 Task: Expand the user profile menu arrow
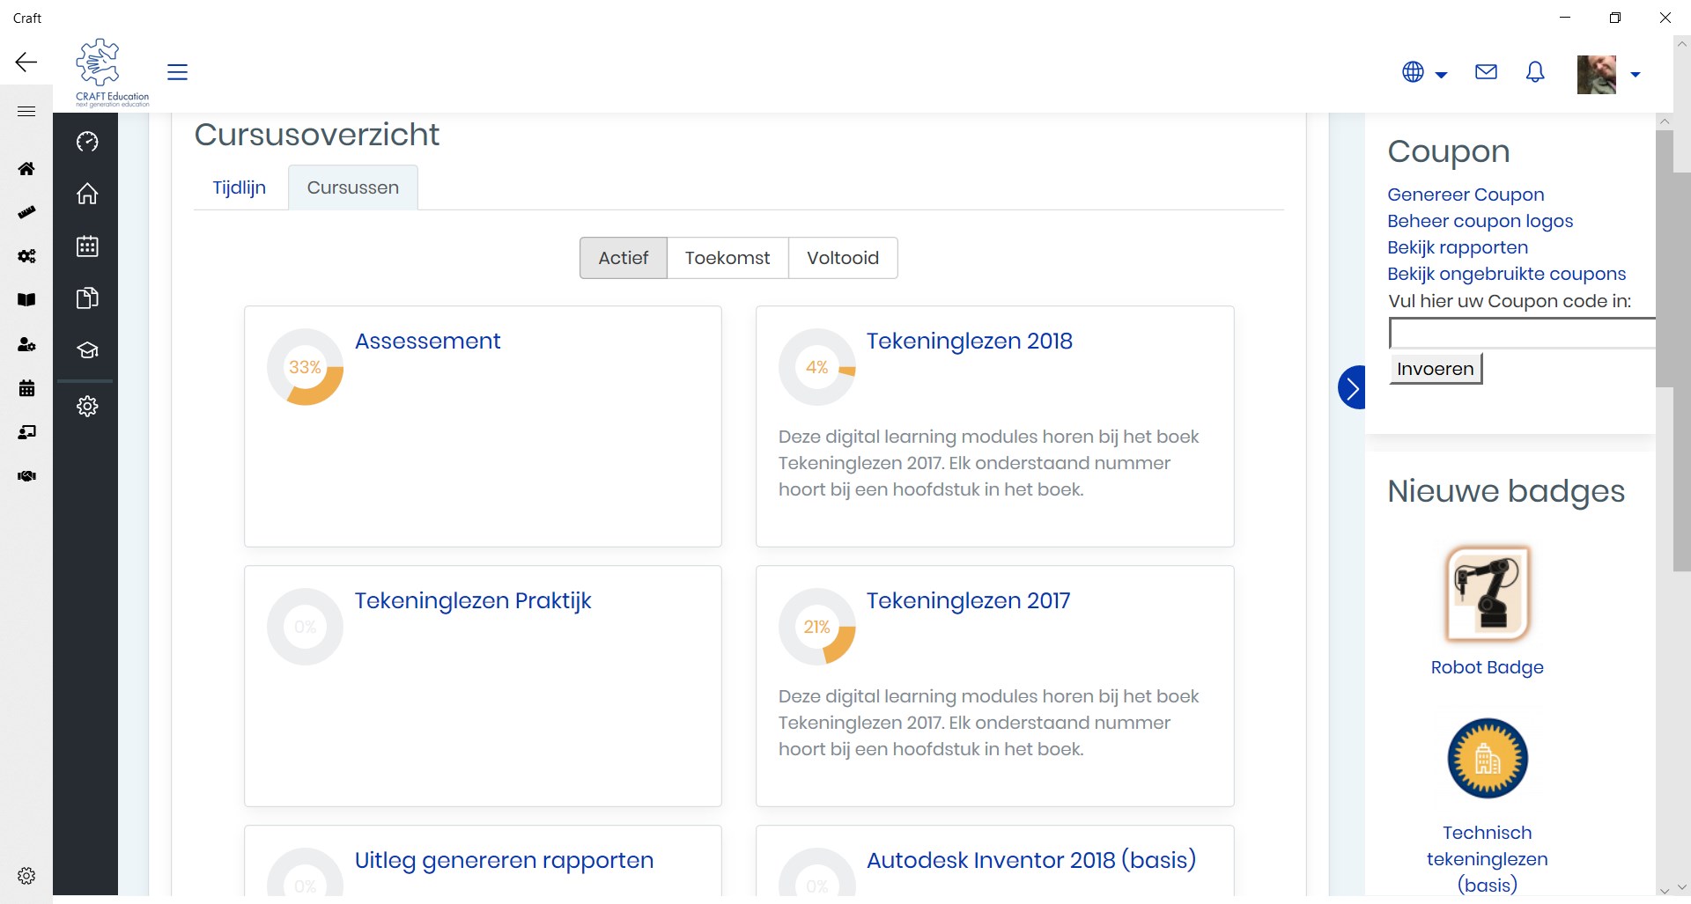(1635, 75)
